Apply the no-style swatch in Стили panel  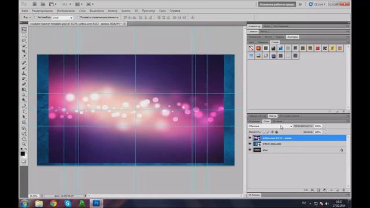click(251, 49)
